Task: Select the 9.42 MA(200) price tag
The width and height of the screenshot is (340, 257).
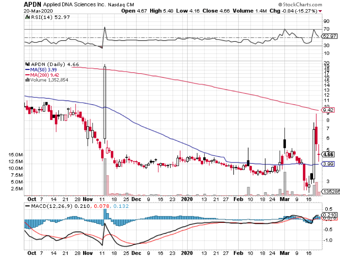Action: (329, 110)
